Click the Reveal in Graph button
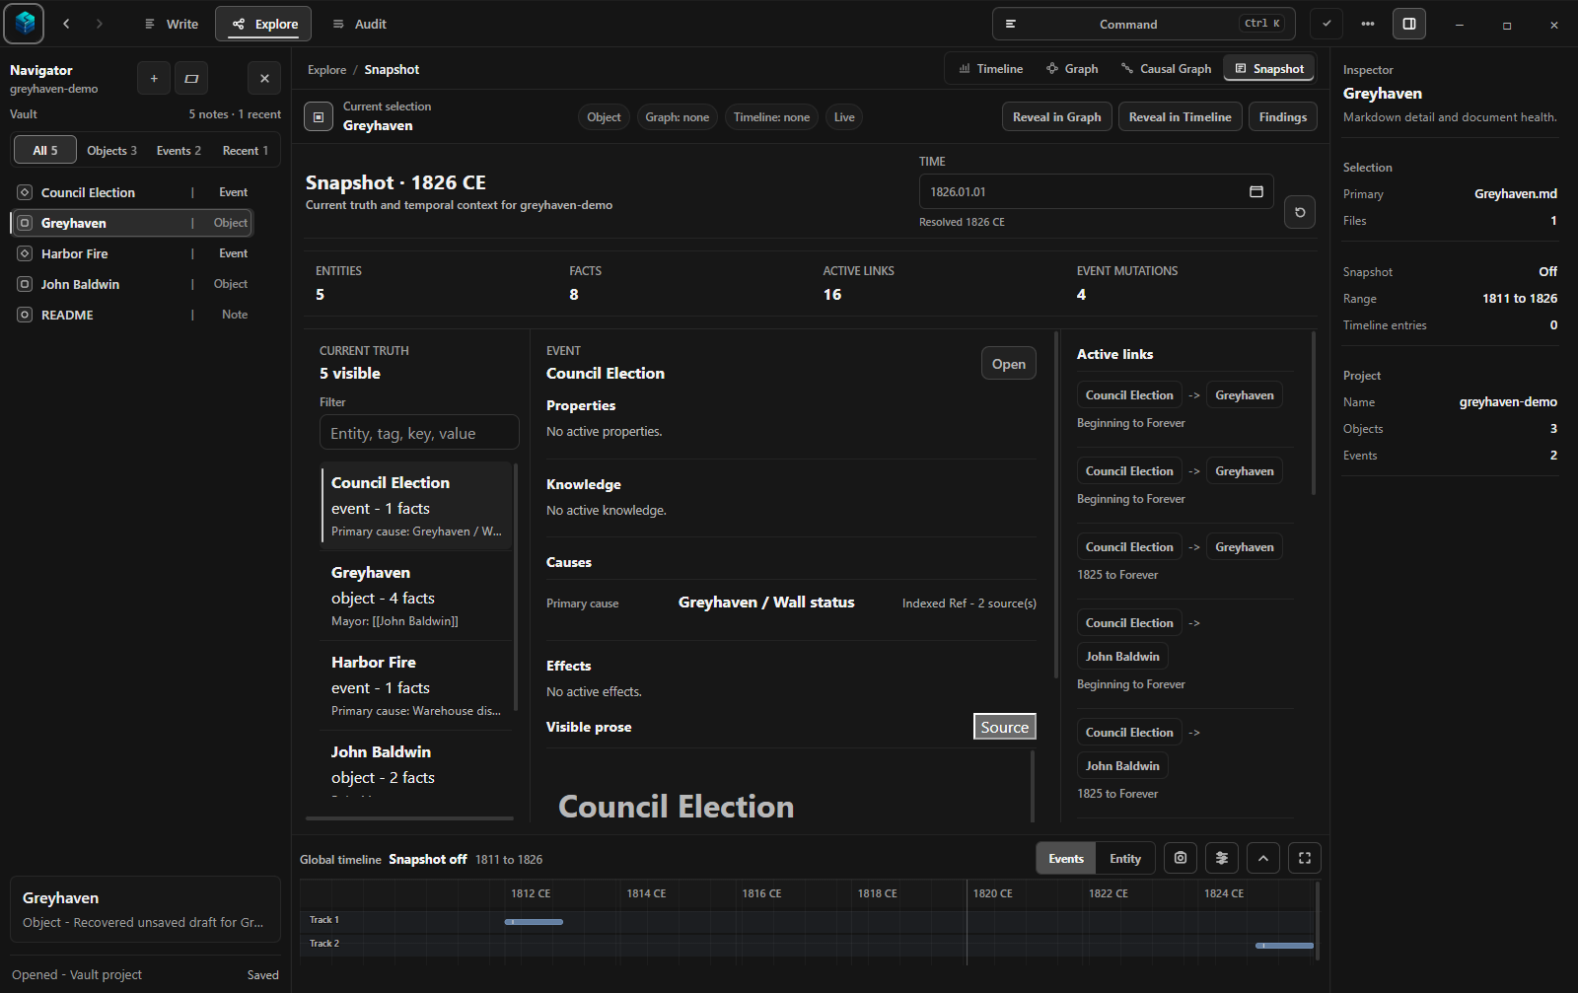 tap(1057, 116)
